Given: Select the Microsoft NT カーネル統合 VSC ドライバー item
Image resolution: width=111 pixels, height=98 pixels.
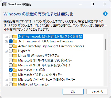Looking at the screenshot, I should point(45,60).
